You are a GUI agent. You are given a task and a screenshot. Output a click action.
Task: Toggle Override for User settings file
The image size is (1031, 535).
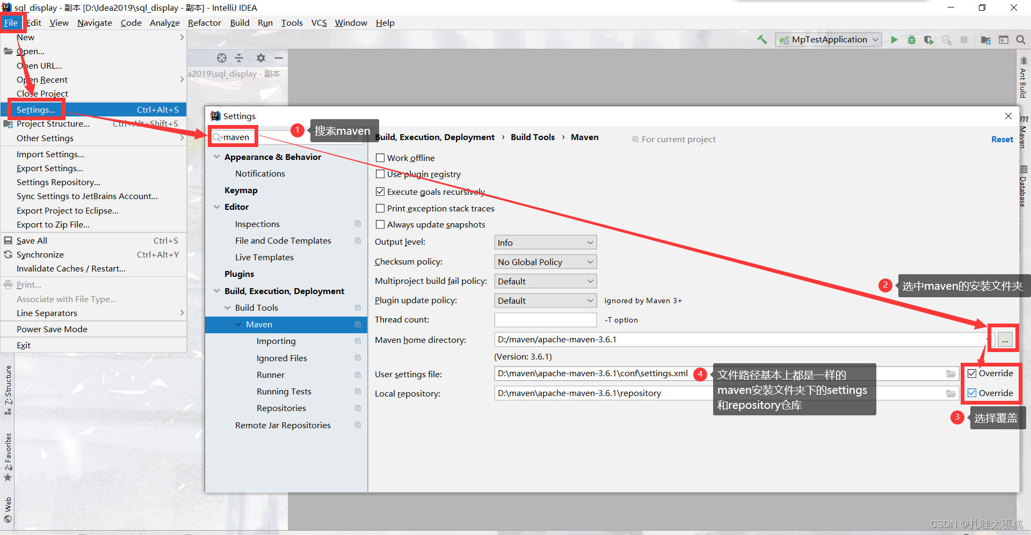click(x=972, y=373)
